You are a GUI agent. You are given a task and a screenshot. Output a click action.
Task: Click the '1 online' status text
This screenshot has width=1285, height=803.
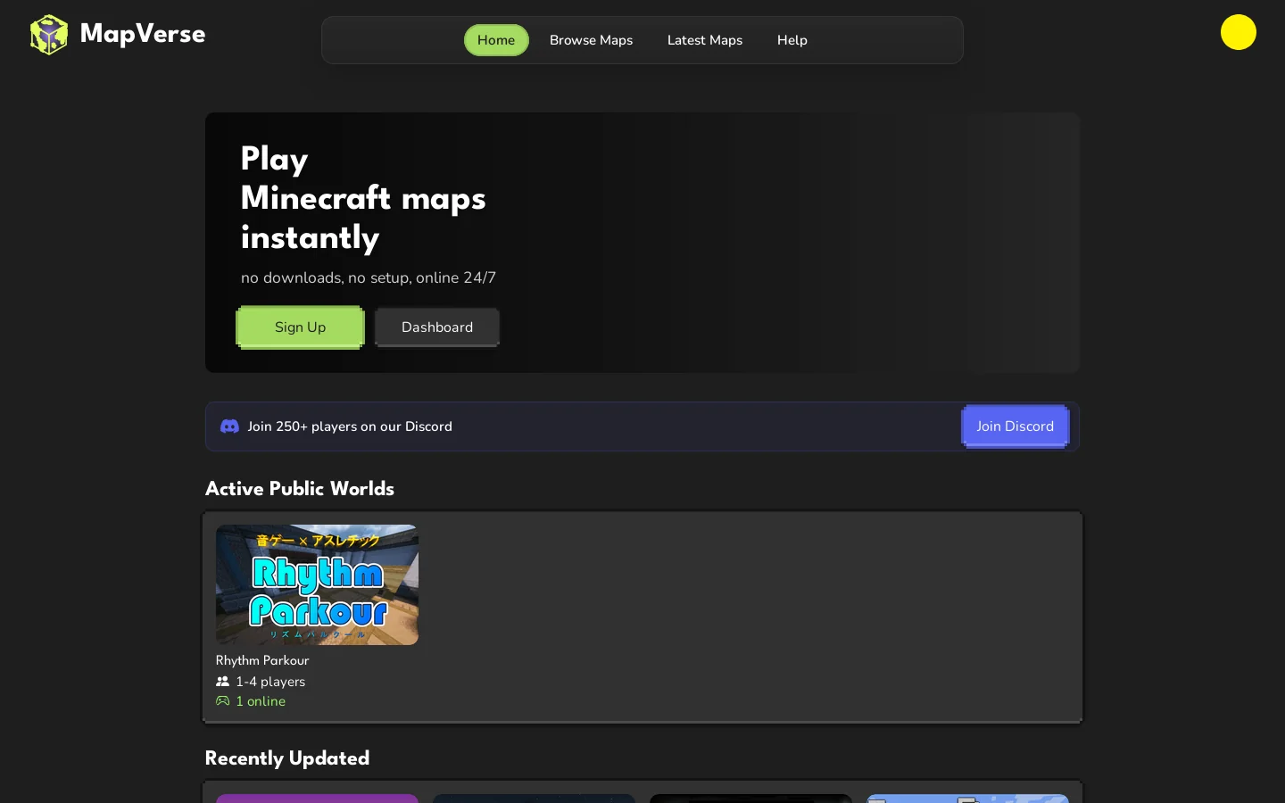261,701
